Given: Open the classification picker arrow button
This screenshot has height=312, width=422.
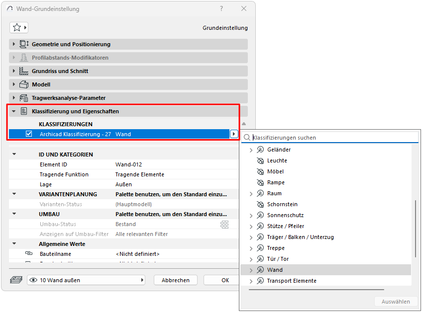Looking at the screenshot, I should click(234, 134).
